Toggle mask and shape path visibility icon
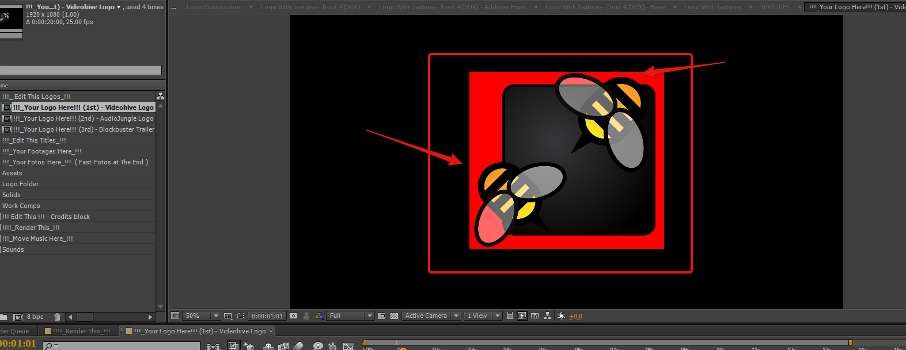Viewport: 906px width, 350px height. point(241,316)
